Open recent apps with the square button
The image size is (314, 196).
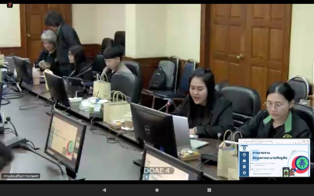click(x=209, y=190)
